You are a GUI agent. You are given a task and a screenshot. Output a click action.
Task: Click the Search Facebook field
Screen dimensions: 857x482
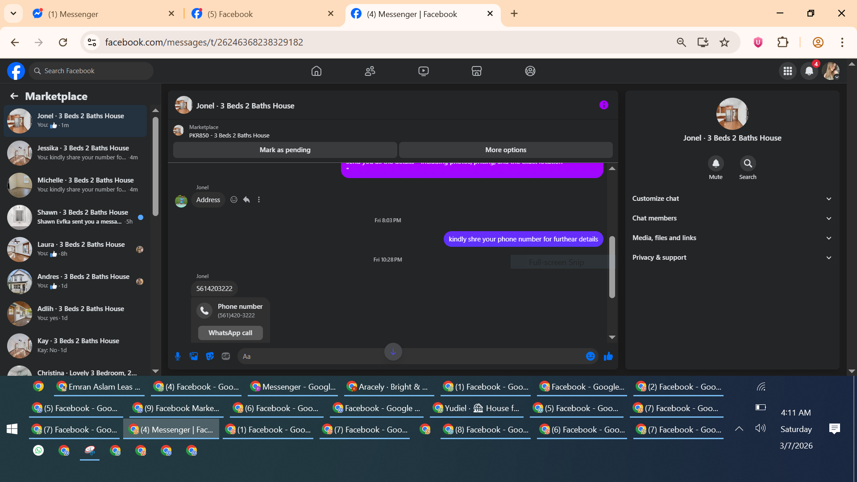[x=91, y=71]
